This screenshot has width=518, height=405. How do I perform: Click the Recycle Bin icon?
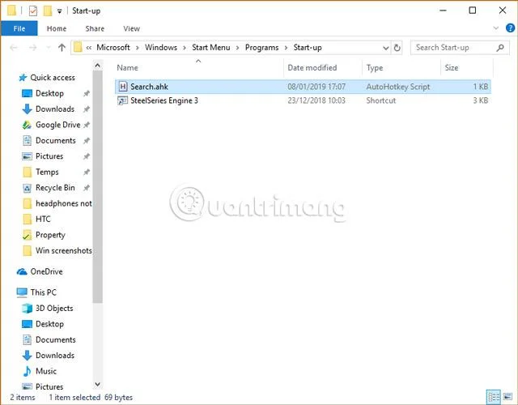click(x=27, y=188)
